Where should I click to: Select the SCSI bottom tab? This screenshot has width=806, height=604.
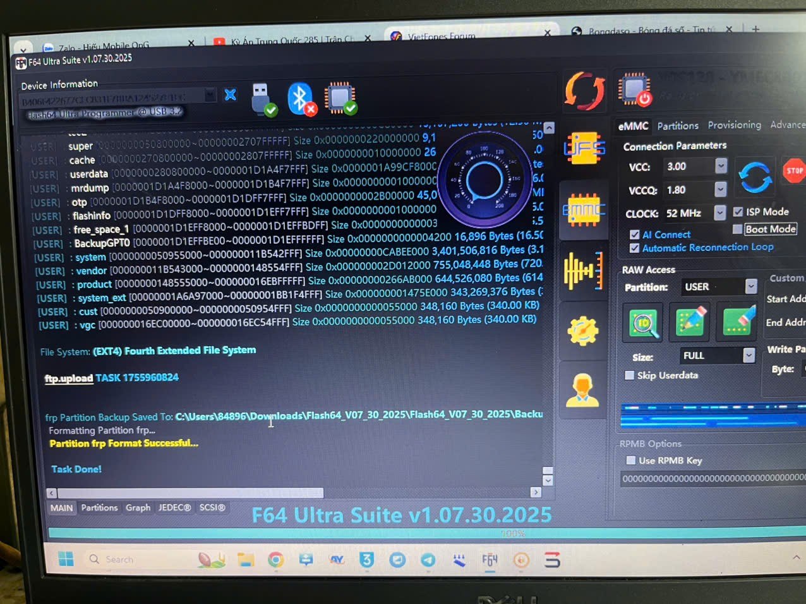click(x=212, y=507)
